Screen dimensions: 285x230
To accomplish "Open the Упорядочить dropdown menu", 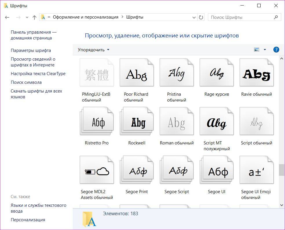I will click(94, 50).
